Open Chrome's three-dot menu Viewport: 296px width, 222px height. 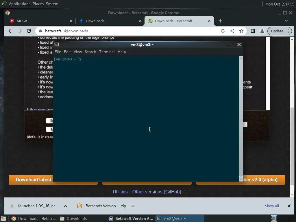(x=288, y=31)
